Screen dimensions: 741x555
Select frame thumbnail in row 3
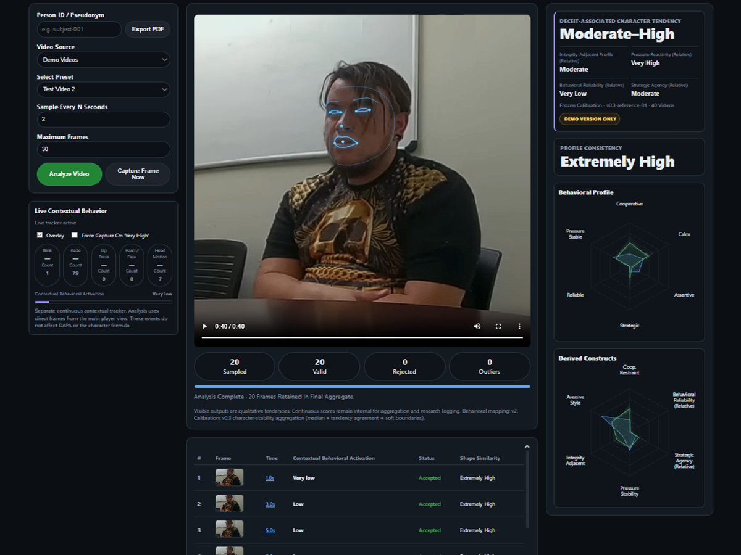[x=229, y=530]
